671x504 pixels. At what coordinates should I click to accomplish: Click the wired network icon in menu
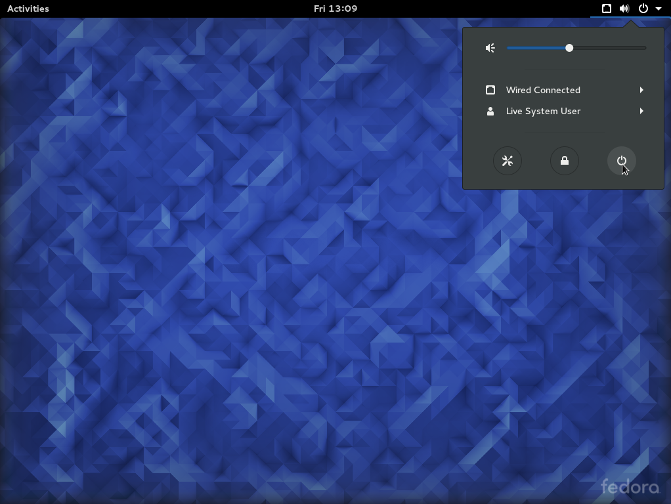click(x=490, y=90)
